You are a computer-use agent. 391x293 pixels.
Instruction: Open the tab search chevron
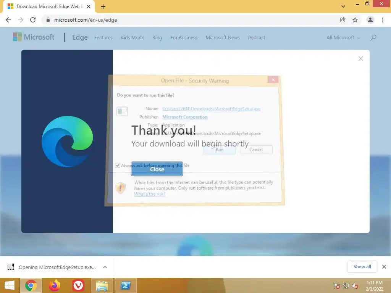pyautogui.click(x=343, y=6)
